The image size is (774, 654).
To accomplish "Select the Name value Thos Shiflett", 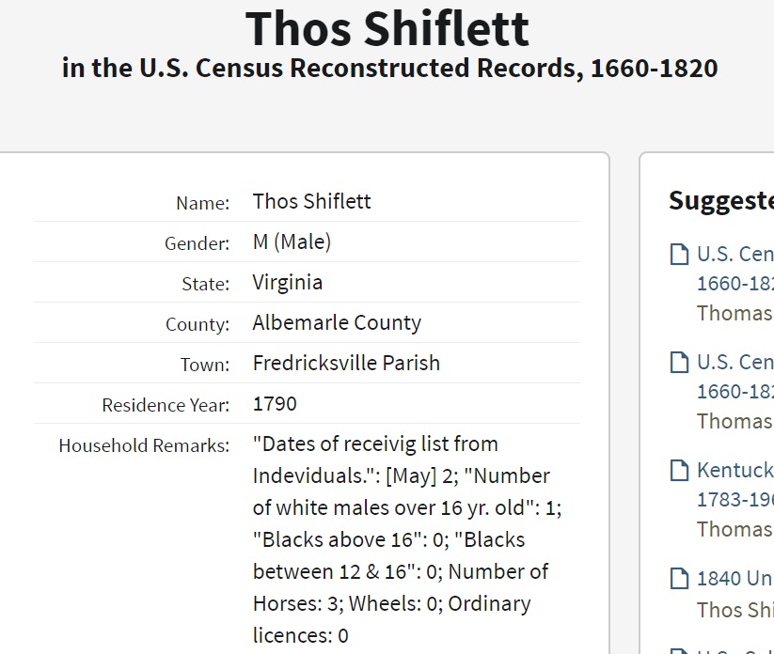I will pos(311,201).
